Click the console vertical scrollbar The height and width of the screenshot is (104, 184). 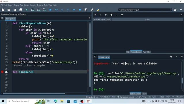(182, 81)
